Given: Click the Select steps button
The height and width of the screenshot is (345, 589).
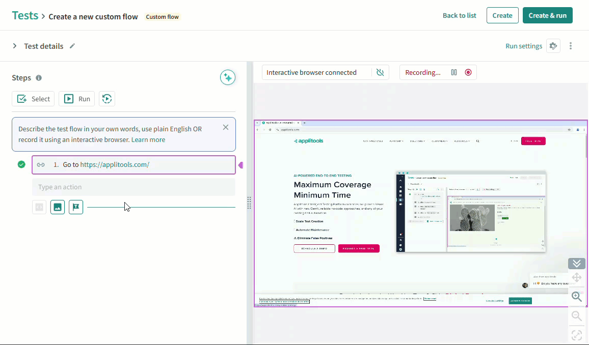Looking at the screenshot, I should coord(33,99).
